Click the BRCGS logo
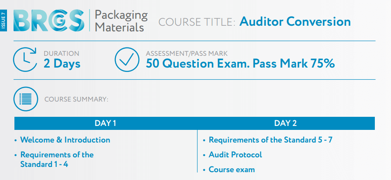 coord(48,20)
